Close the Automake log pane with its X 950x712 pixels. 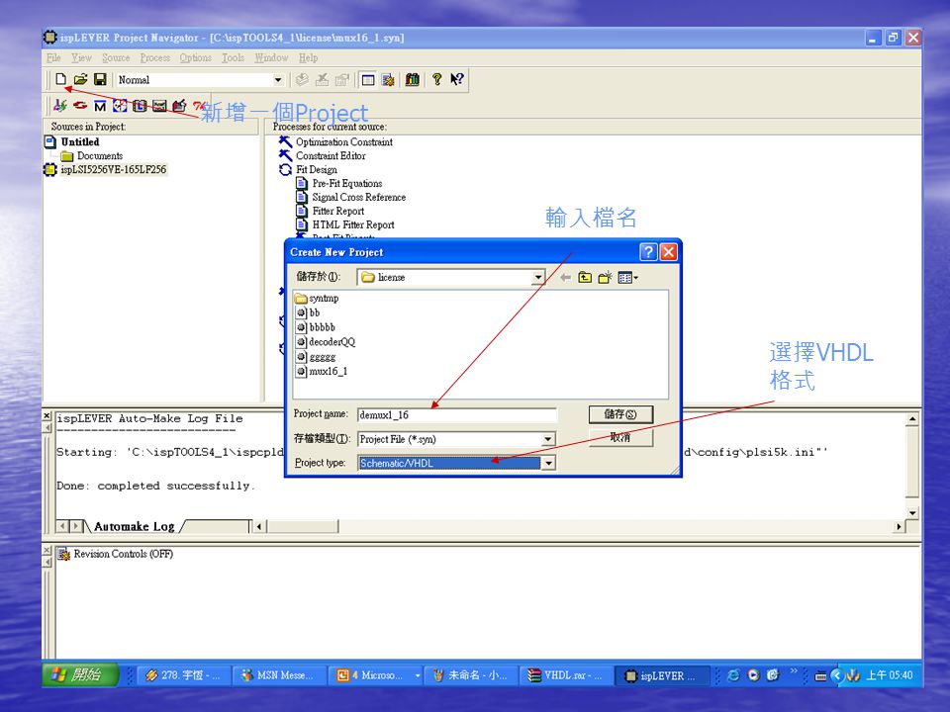click(47, 415)
